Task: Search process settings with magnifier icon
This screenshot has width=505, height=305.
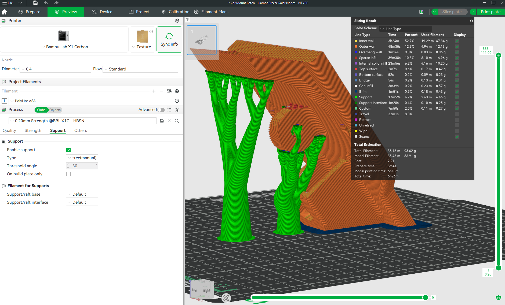Action: click(x=177, y=121)
